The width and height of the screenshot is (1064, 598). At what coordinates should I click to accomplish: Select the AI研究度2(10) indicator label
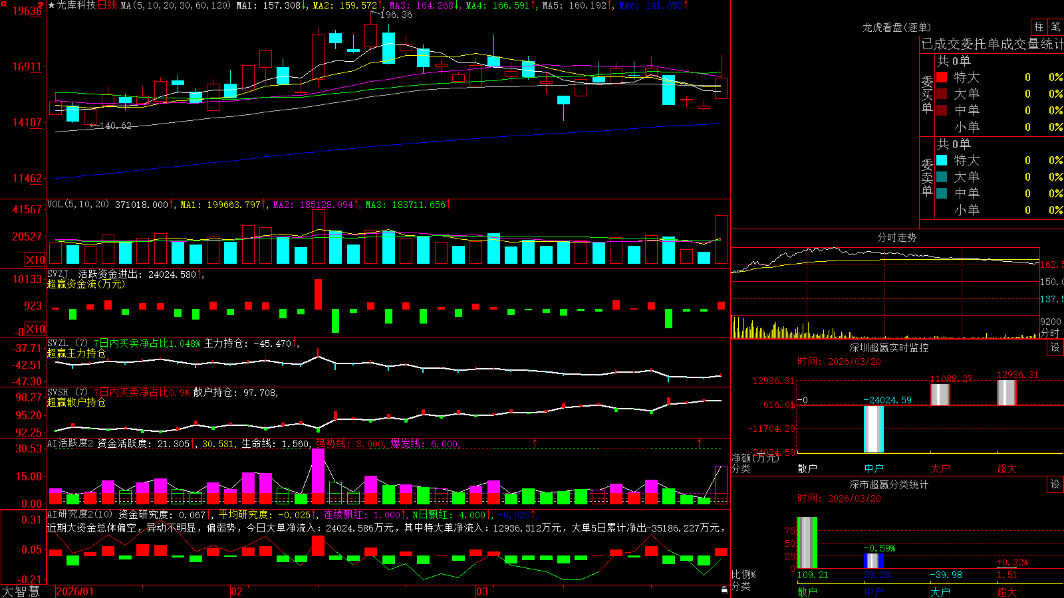point(80,514)
